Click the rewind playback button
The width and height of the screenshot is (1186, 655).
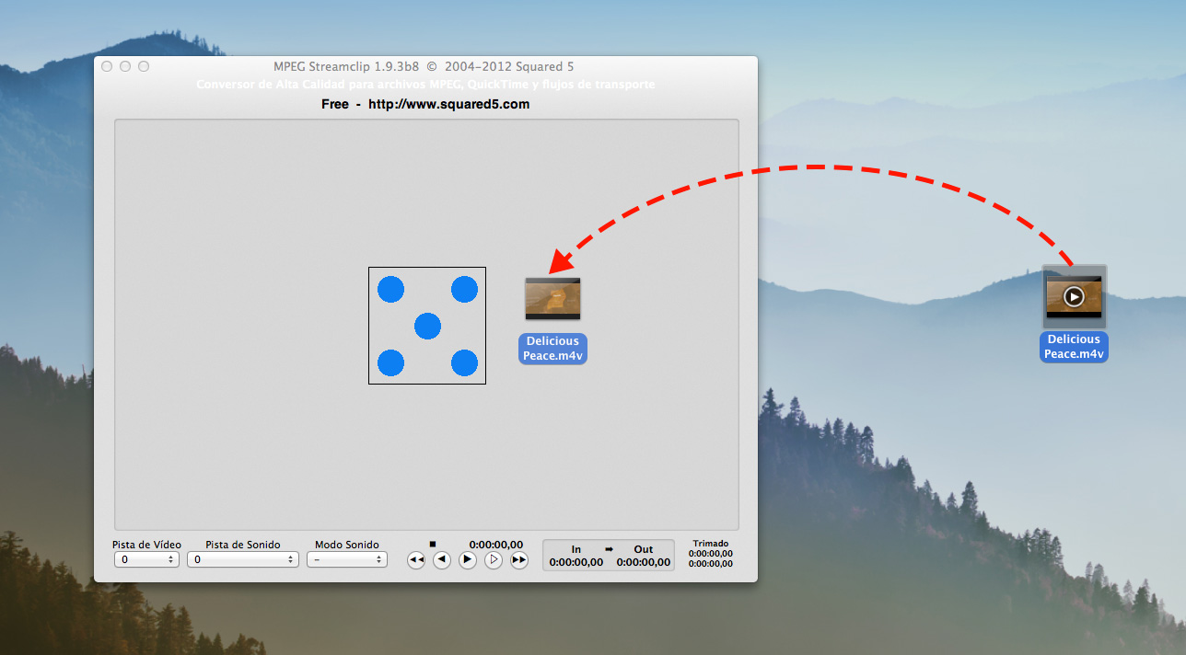[416, 559]
